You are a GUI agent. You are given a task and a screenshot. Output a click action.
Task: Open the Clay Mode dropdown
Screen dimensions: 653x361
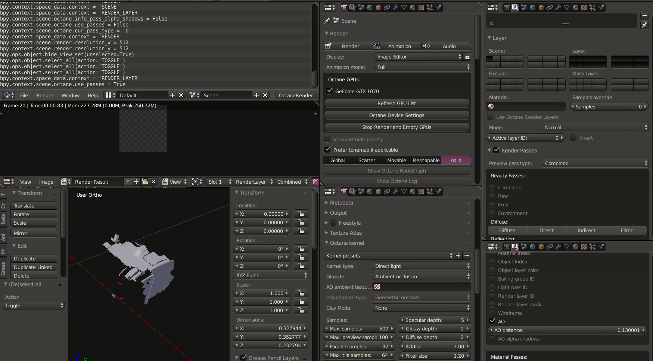[421, 308]
